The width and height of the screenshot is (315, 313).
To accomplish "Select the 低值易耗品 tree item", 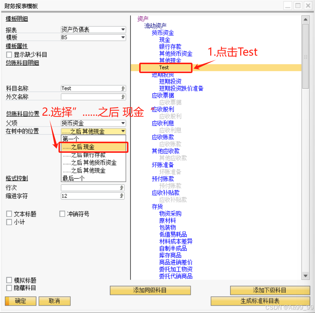I will (173, 234).
